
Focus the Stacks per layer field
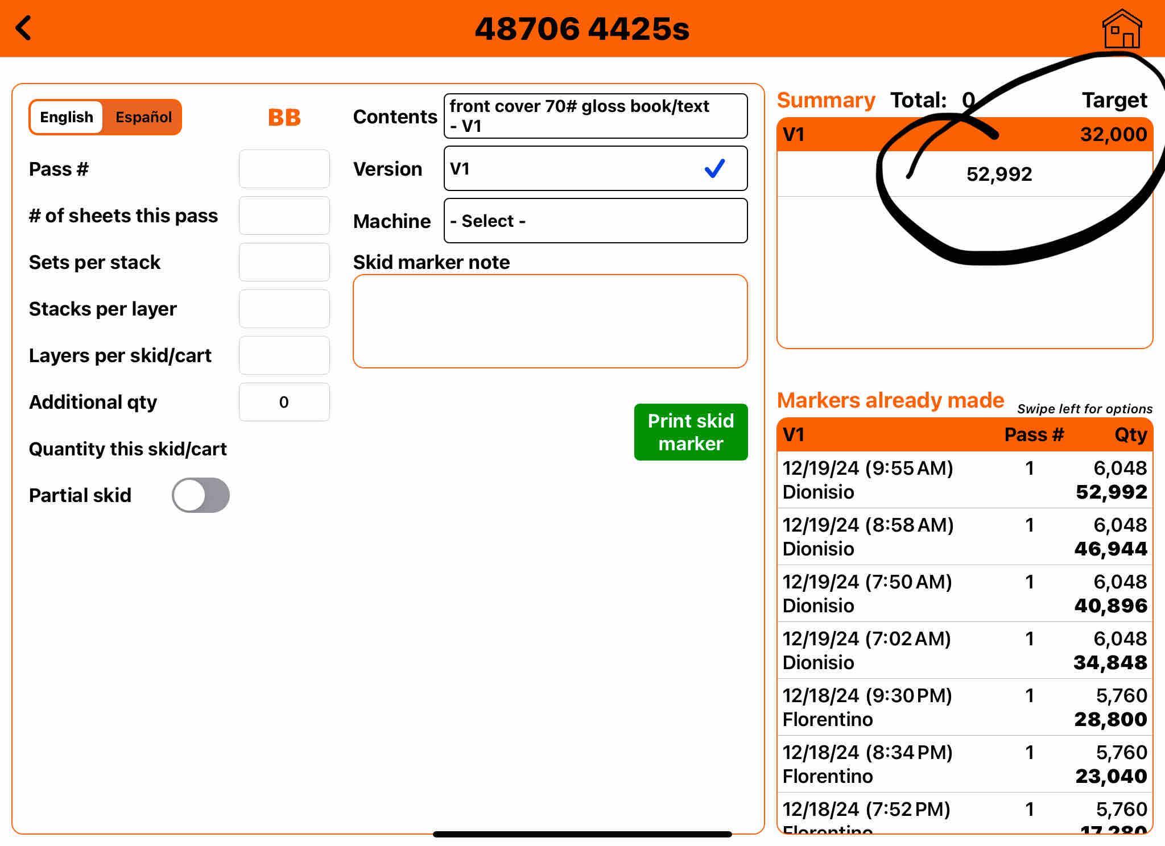(x=284, y=309)
